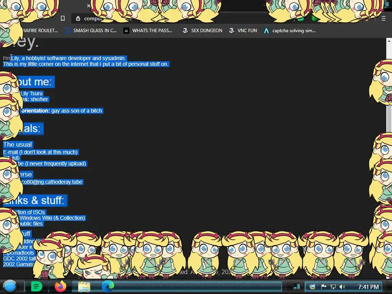Open the 'ublic files' link
This screenshot has height=294, width=392.
click(x=31, y=224)
